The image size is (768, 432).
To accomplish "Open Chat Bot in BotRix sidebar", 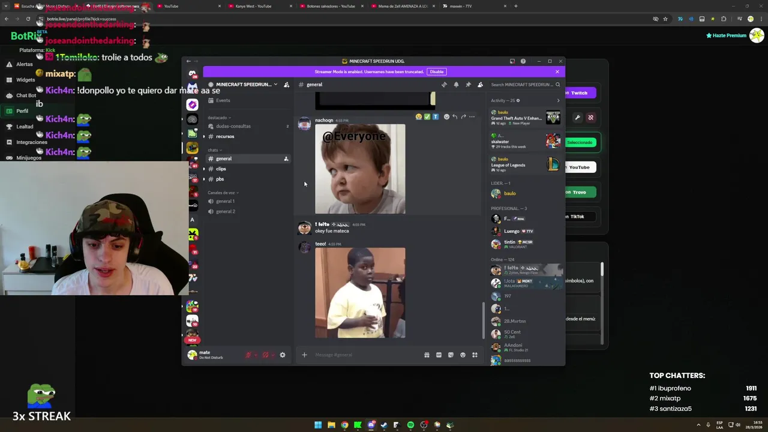I will (x=21, y=95).
